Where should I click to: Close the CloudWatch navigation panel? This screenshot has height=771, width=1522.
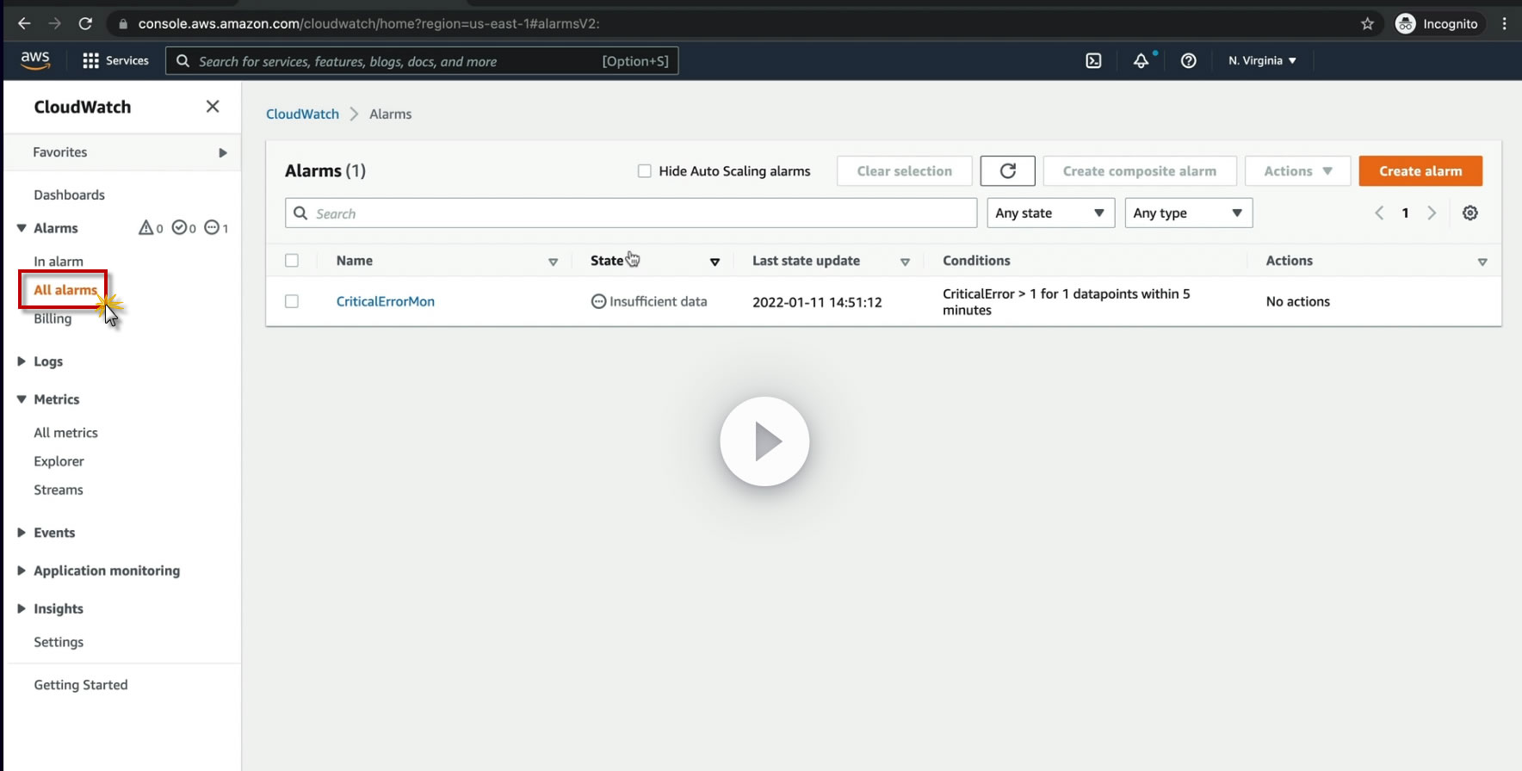tap(213, 107)
